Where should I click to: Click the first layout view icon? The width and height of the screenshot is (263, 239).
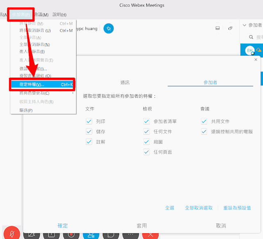click(217, 28)
